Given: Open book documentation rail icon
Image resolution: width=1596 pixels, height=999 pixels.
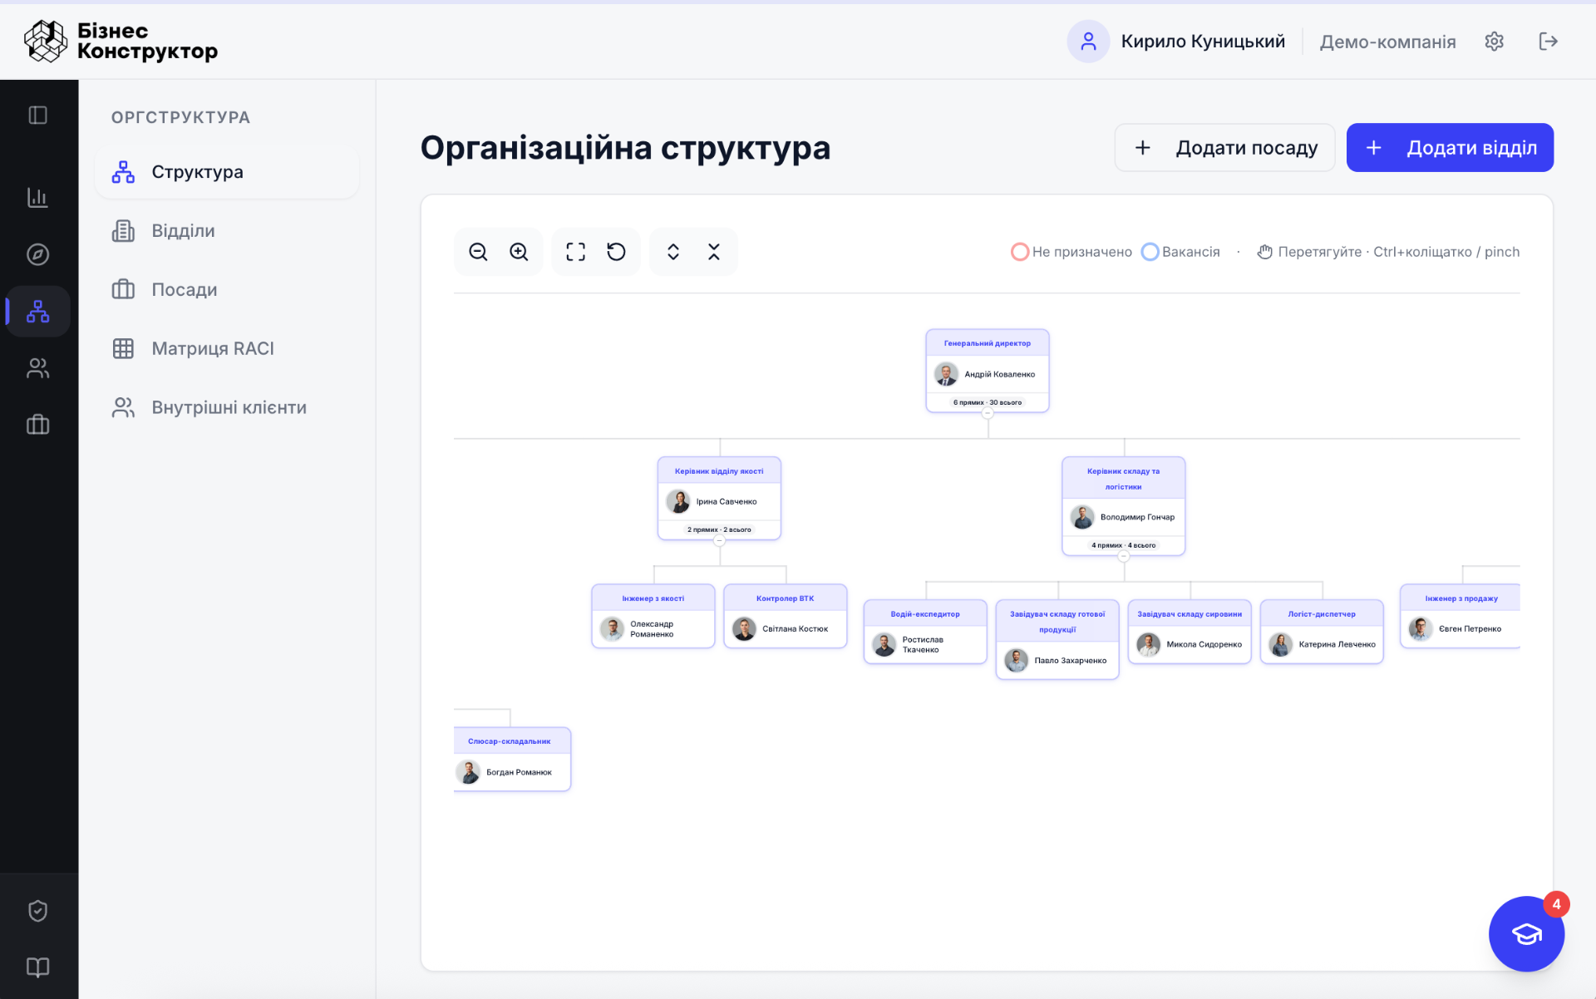Looking at the screenshot, I should [37, 967].
